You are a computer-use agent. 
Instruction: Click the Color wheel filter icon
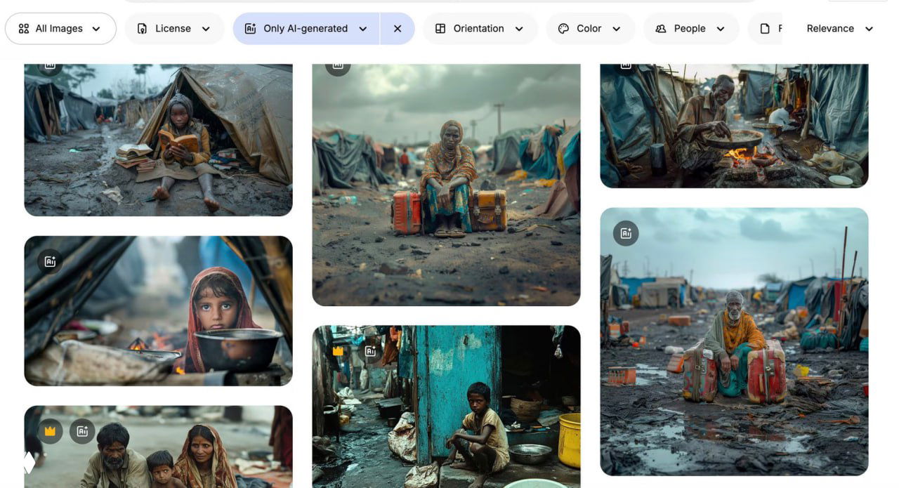563,28
